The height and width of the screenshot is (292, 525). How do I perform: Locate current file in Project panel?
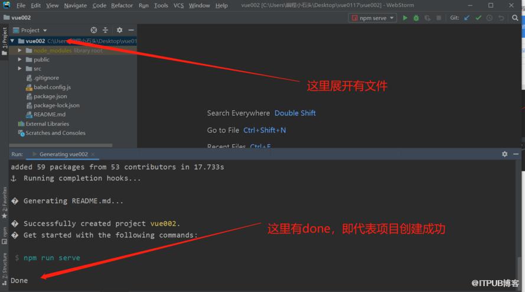[x=94, y=30]
